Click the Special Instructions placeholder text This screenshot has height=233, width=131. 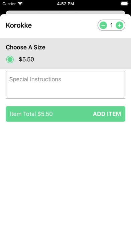35,79
